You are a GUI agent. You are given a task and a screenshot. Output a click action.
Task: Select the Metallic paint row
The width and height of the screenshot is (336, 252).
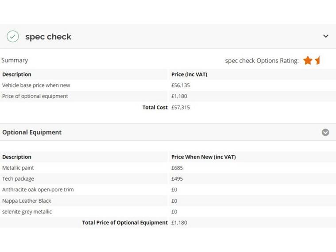click(x=168, y=168)
